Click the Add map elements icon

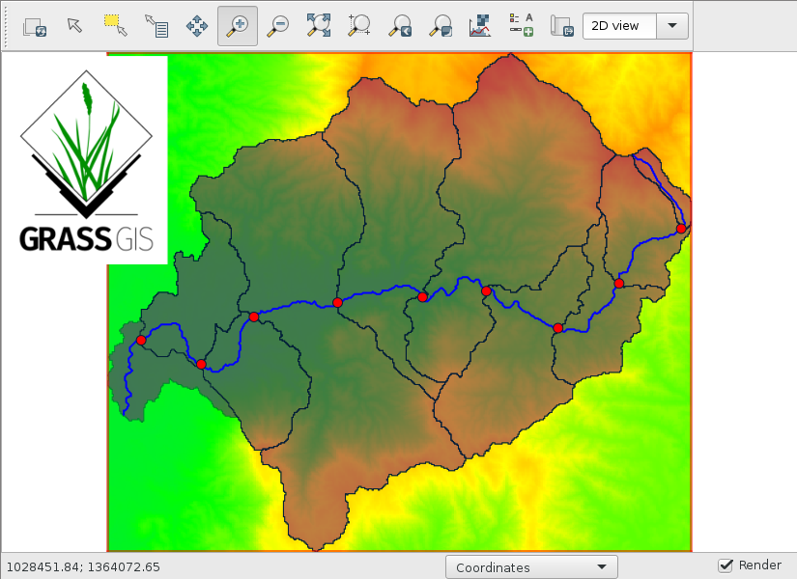coord(521,26)
